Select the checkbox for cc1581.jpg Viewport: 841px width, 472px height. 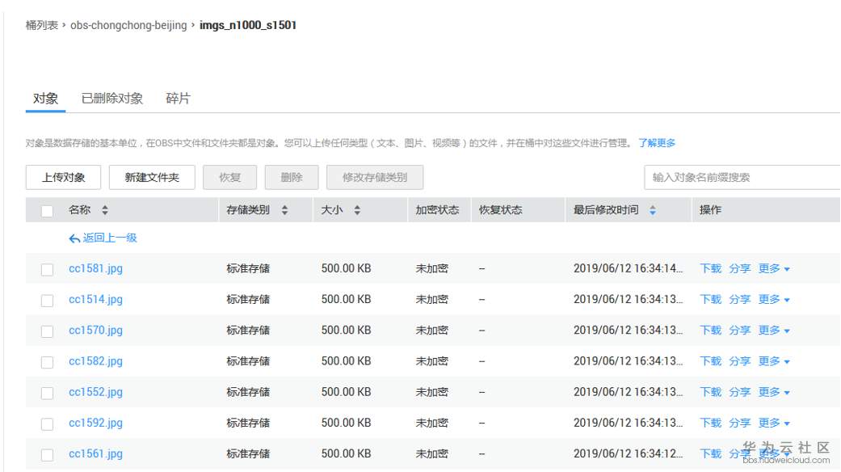[x=46, y=269]
